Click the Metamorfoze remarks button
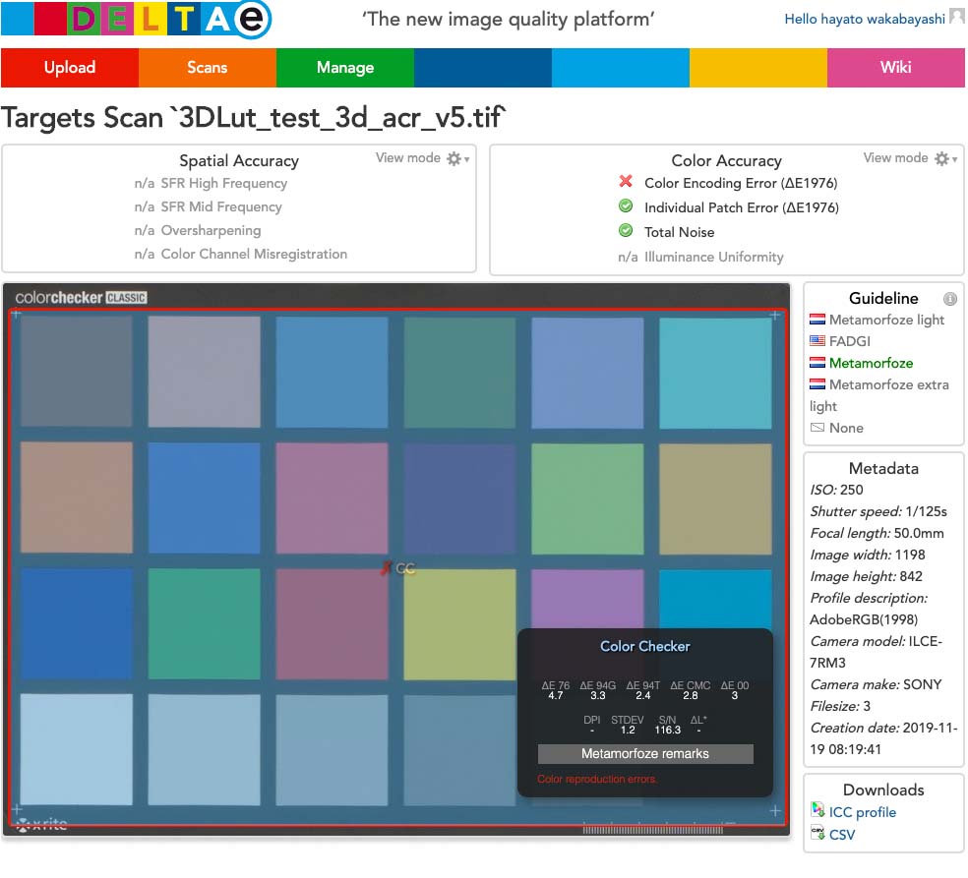This screenshot has height=878, width=968. click(645, 753)
